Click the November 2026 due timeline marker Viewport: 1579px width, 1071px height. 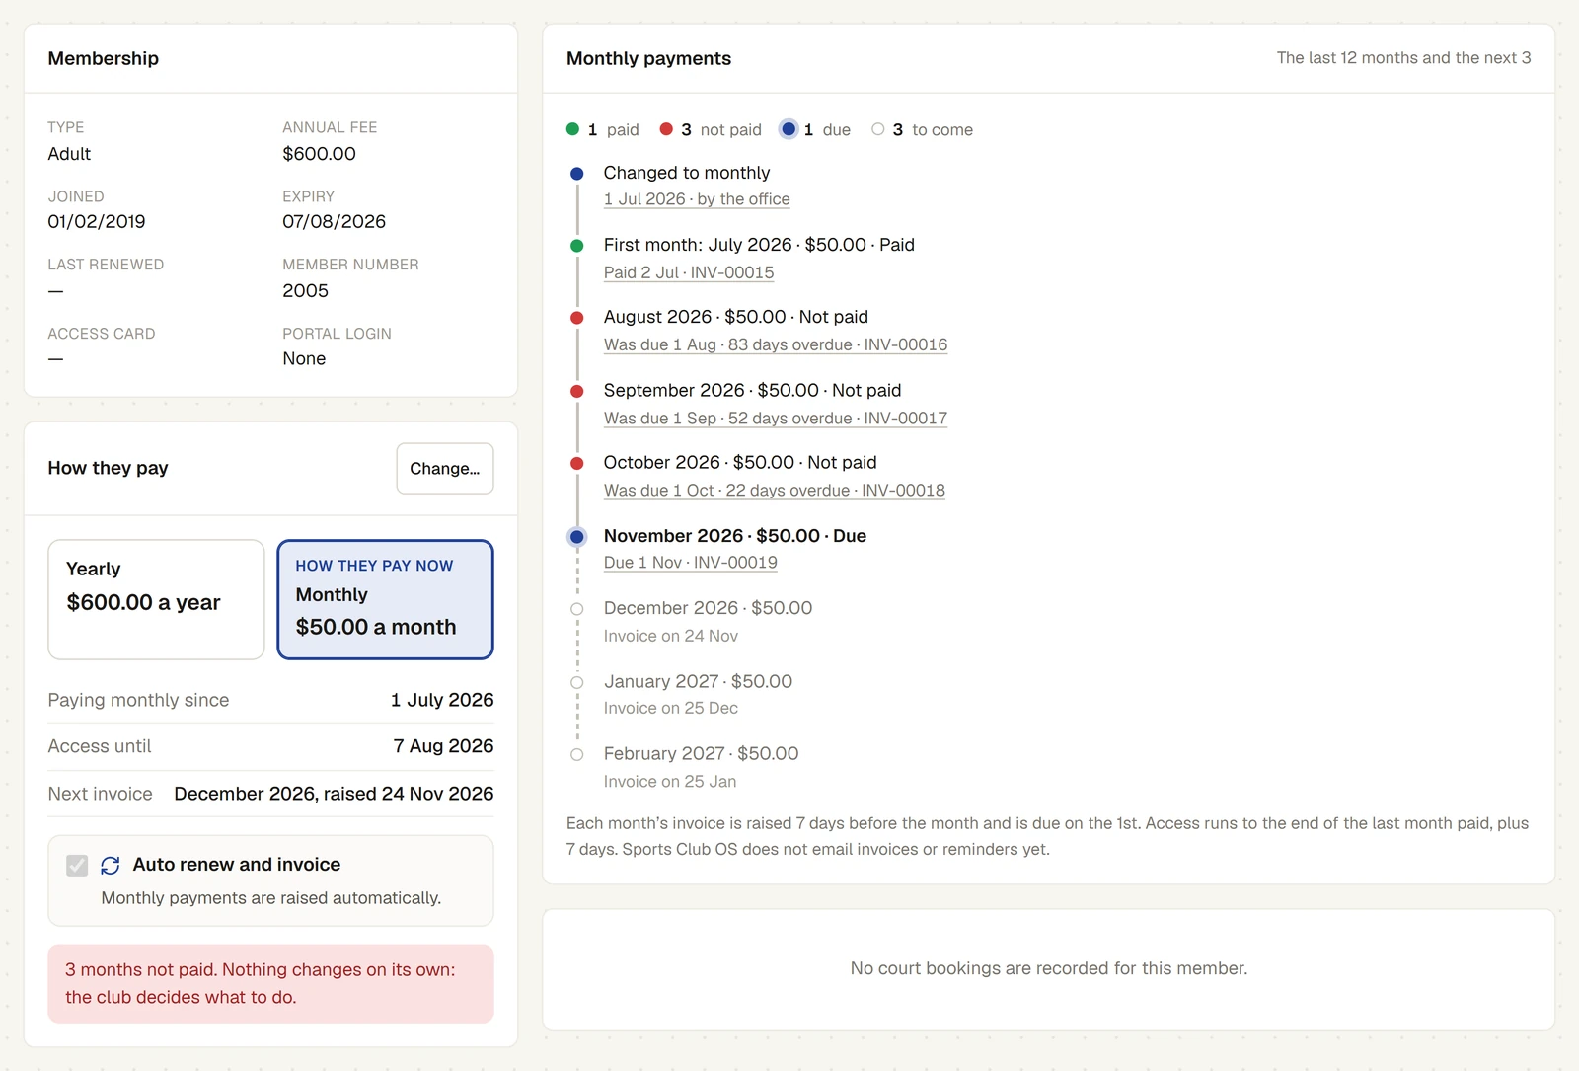(577, 537)
